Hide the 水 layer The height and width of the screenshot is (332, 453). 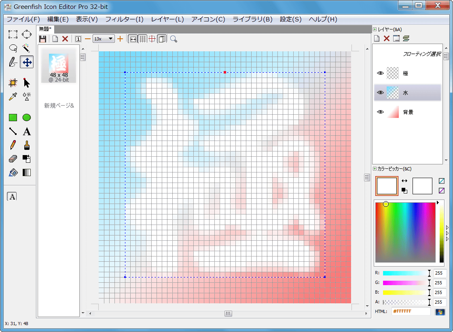pos(381,92)
